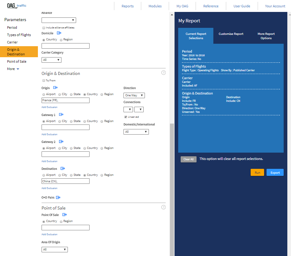
Task: Open Carrier Category dropdown
Action: click(x=51, y=60)
